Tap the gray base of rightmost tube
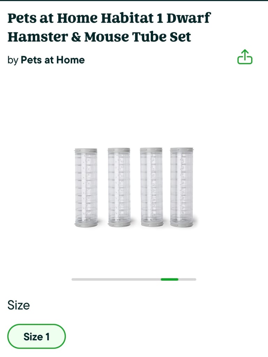This screenshot has height=357, width=268. pyautogui.click(x=182, y=224)
